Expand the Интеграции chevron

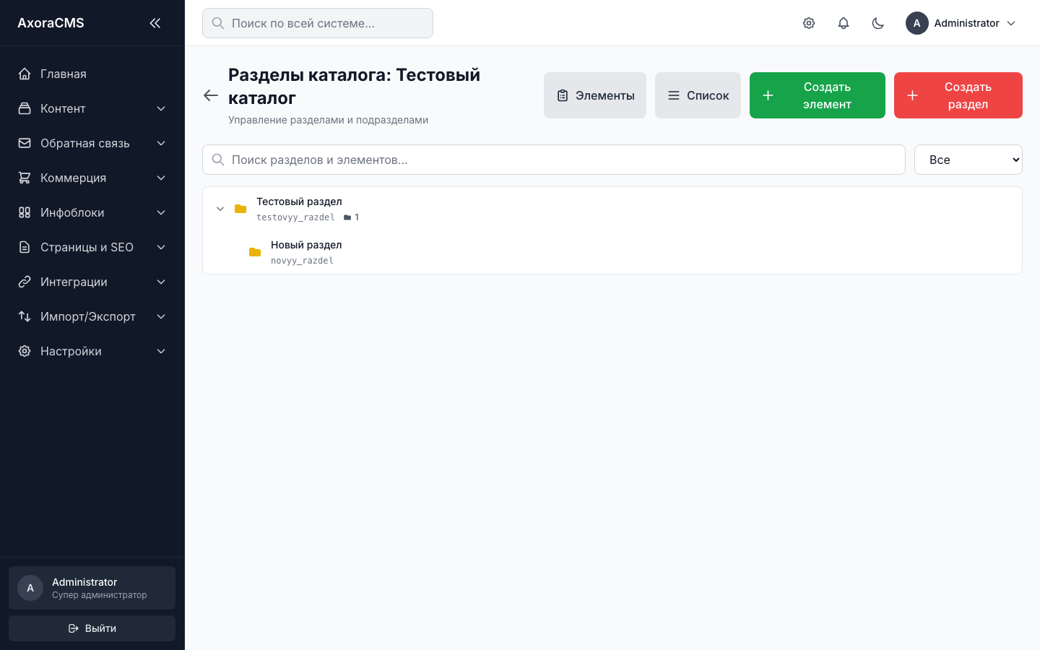coord(161,282)
